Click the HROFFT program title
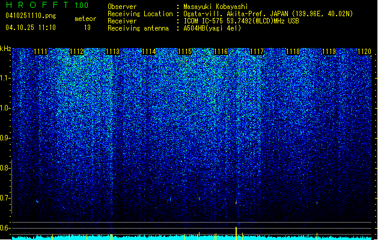 pyautogui.click(x=38, y=5)
